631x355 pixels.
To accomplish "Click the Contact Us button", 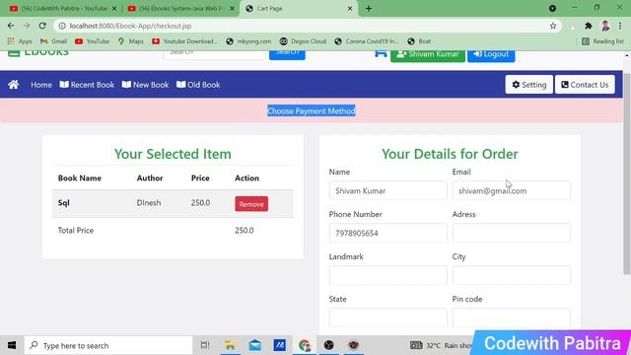I will tap(585, 85).
